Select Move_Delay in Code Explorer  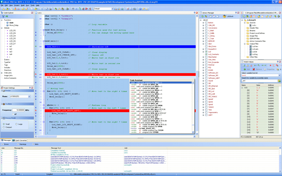[14, 25]
